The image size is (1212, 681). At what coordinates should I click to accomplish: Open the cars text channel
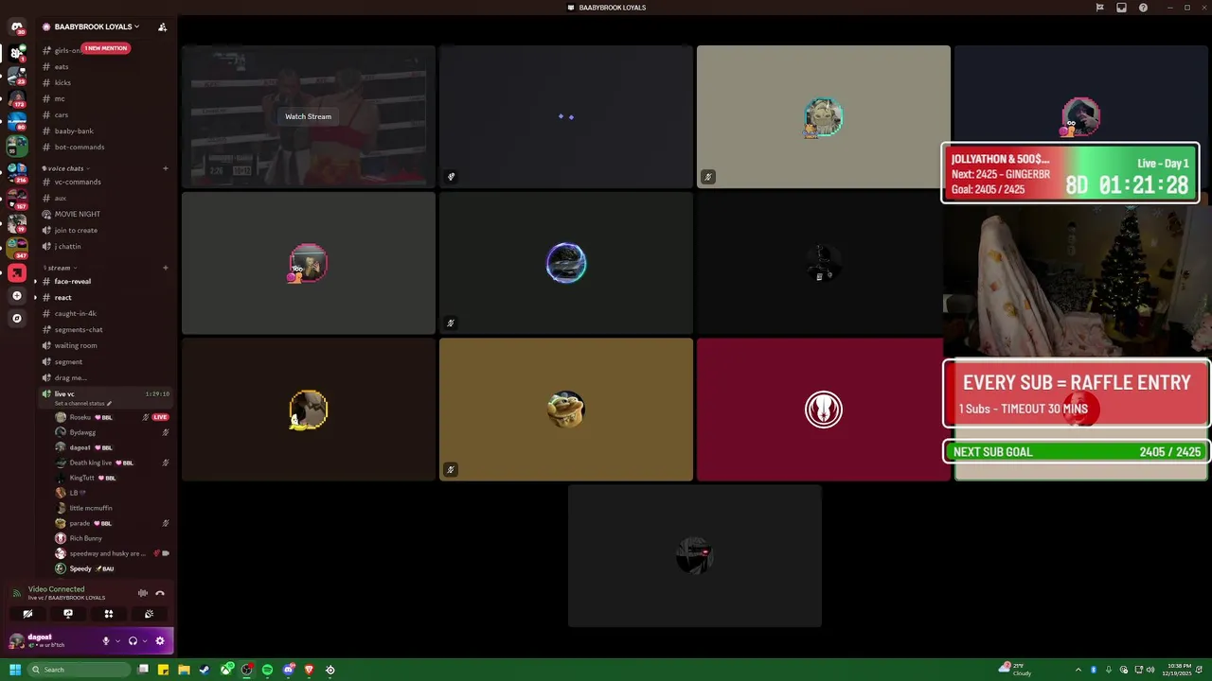coord(104,114)
